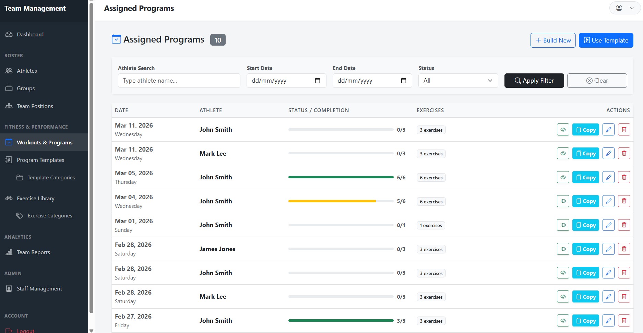View Mark Lee's Mar 11 program via eye icon
The width and height of the screenshot is (643, 333).
[563, 153]
